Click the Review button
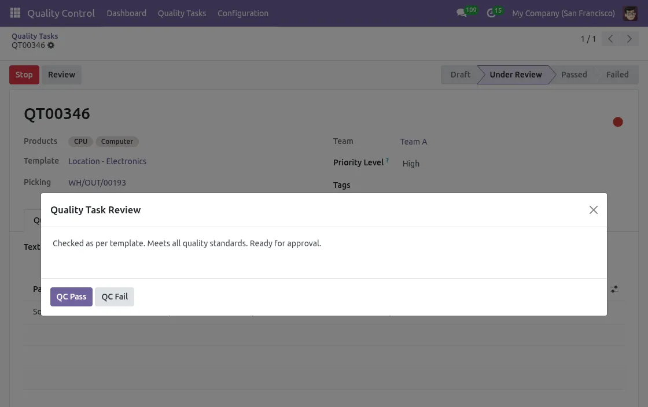The height and width of the screenshot is (407, 648). (61, 75)
